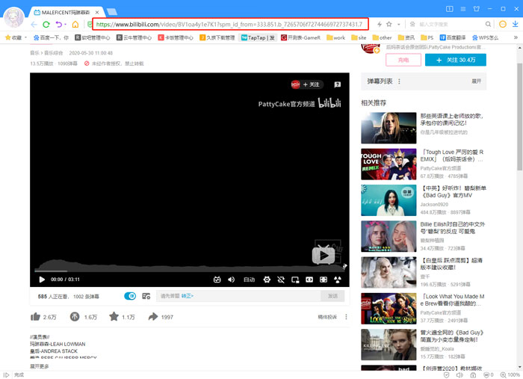
Task: Expand the danmaku list panel
Action: [476, 81]
